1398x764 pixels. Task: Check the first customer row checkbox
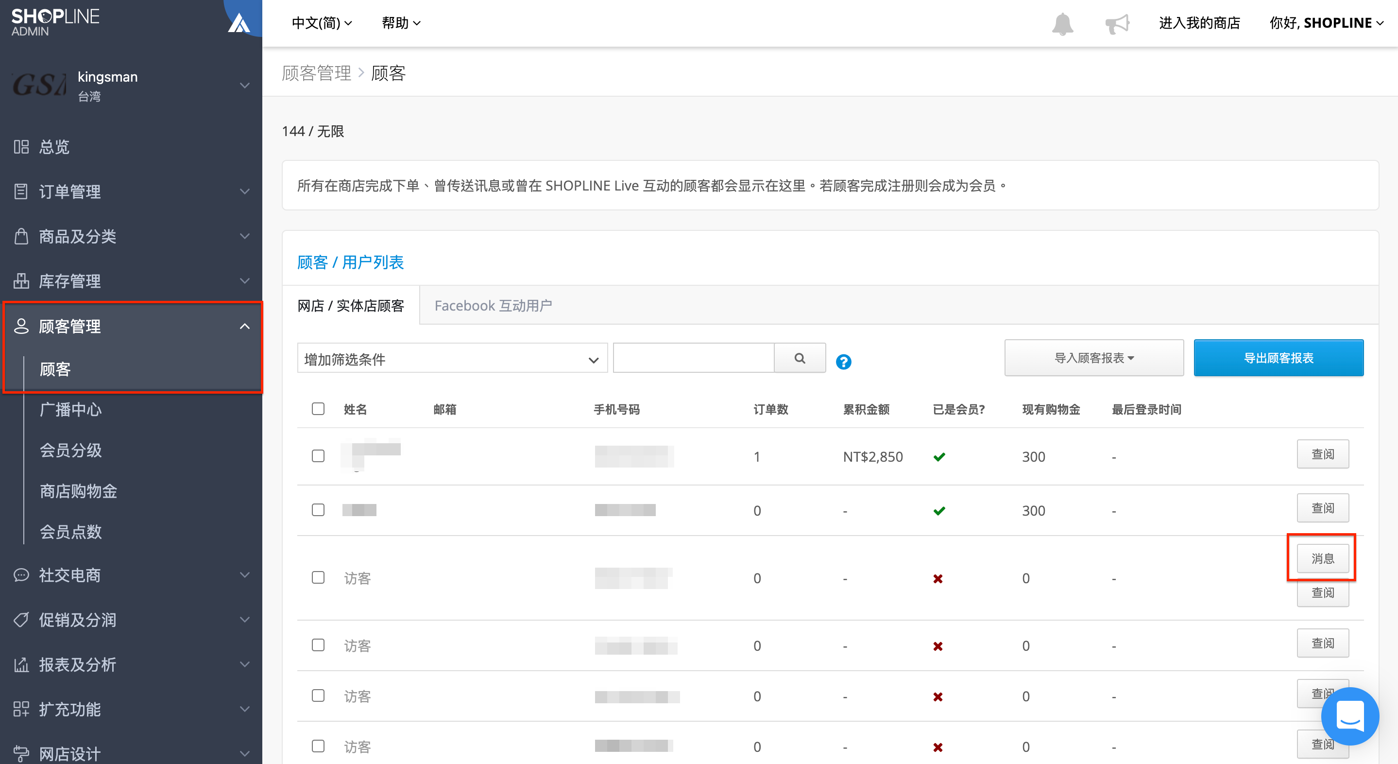tap(318, 456)
